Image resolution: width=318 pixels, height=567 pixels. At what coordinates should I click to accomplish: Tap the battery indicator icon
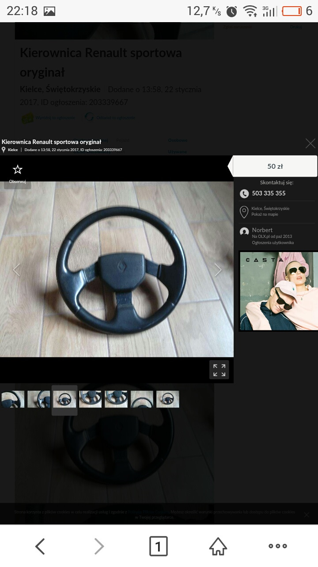click(x=291, y=11)
